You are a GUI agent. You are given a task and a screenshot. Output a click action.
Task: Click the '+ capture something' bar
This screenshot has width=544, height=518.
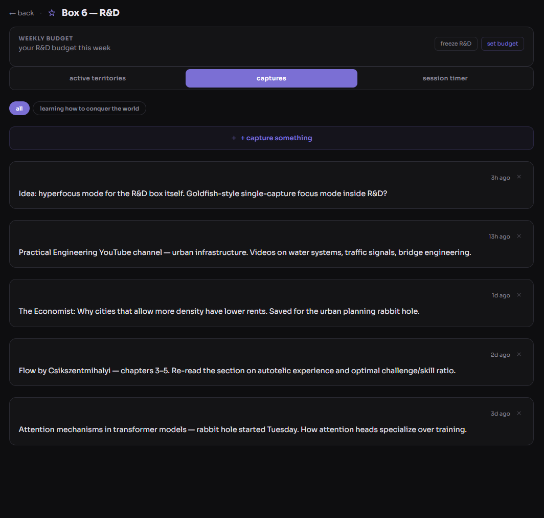tap(271, 138)
